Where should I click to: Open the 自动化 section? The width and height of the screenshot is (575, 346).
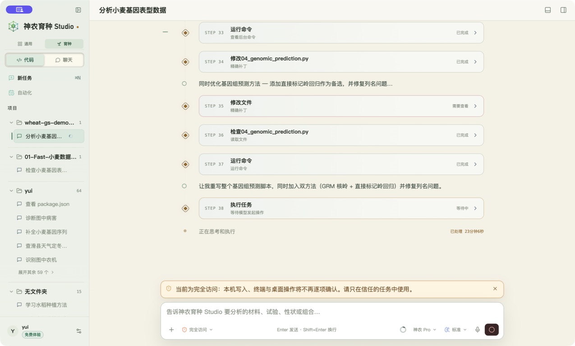pos(45,93)
